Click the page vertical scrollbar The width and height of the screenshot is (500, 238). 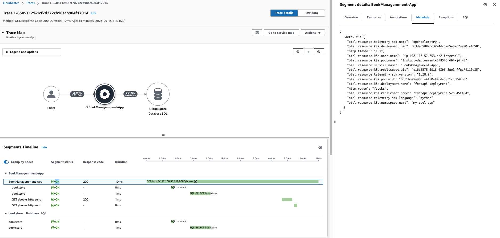331,77
